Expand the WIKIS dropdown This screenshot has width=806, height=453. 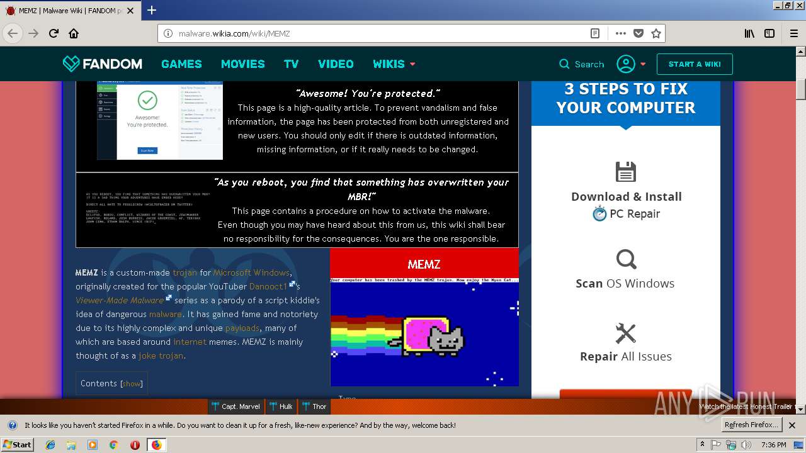click(x=394, y=64)
